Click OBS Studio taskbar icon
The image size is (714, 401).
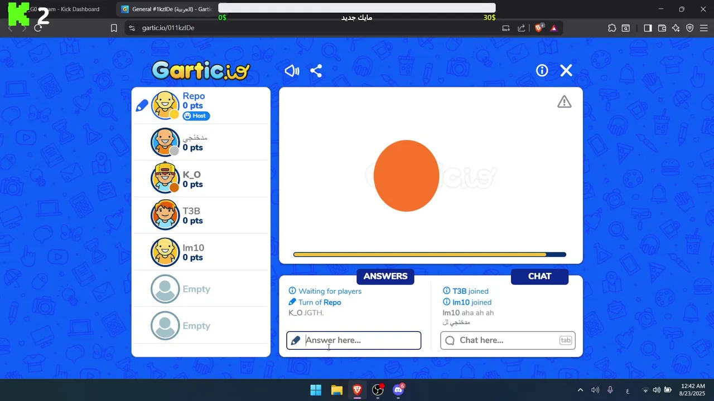pos(378,390)
